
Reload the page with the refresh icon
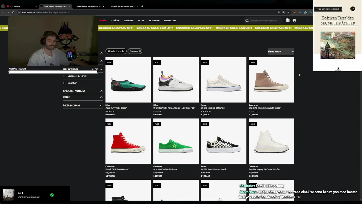tap(13, 12)
